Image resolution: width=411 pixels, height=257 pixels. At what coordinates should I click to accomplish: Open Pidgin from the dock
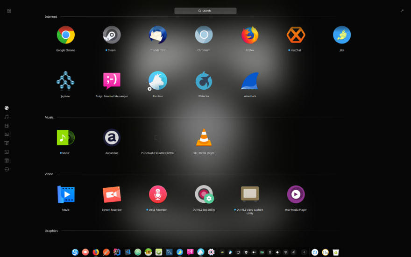coord(190,252)
